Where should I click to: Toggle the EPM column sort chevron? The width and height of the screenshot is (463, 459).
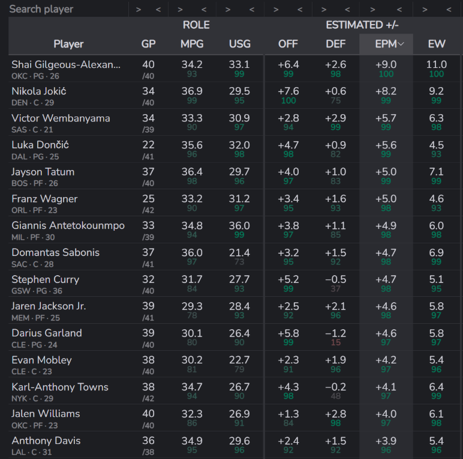click(401, 44)
